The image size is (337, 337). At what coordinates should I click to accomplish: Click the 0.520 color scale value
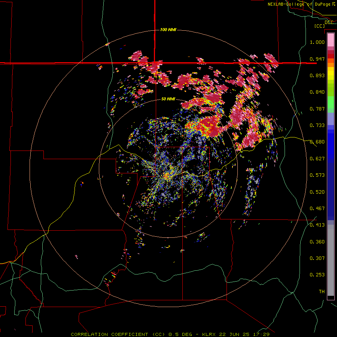(x=317, y=192)
